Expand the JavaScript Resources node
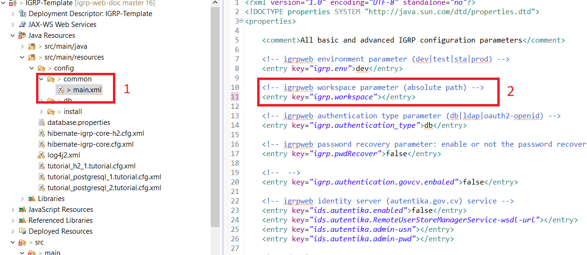The width and height of the screenshot is (587, 255). [12, 210]
